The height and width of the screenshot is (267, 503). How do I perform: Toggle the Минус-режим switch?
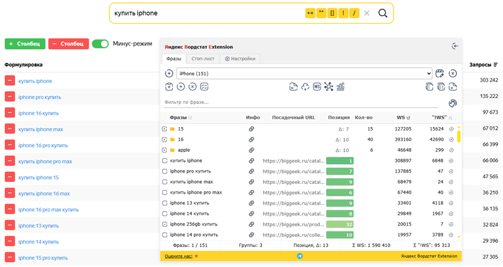pos(101,44)
